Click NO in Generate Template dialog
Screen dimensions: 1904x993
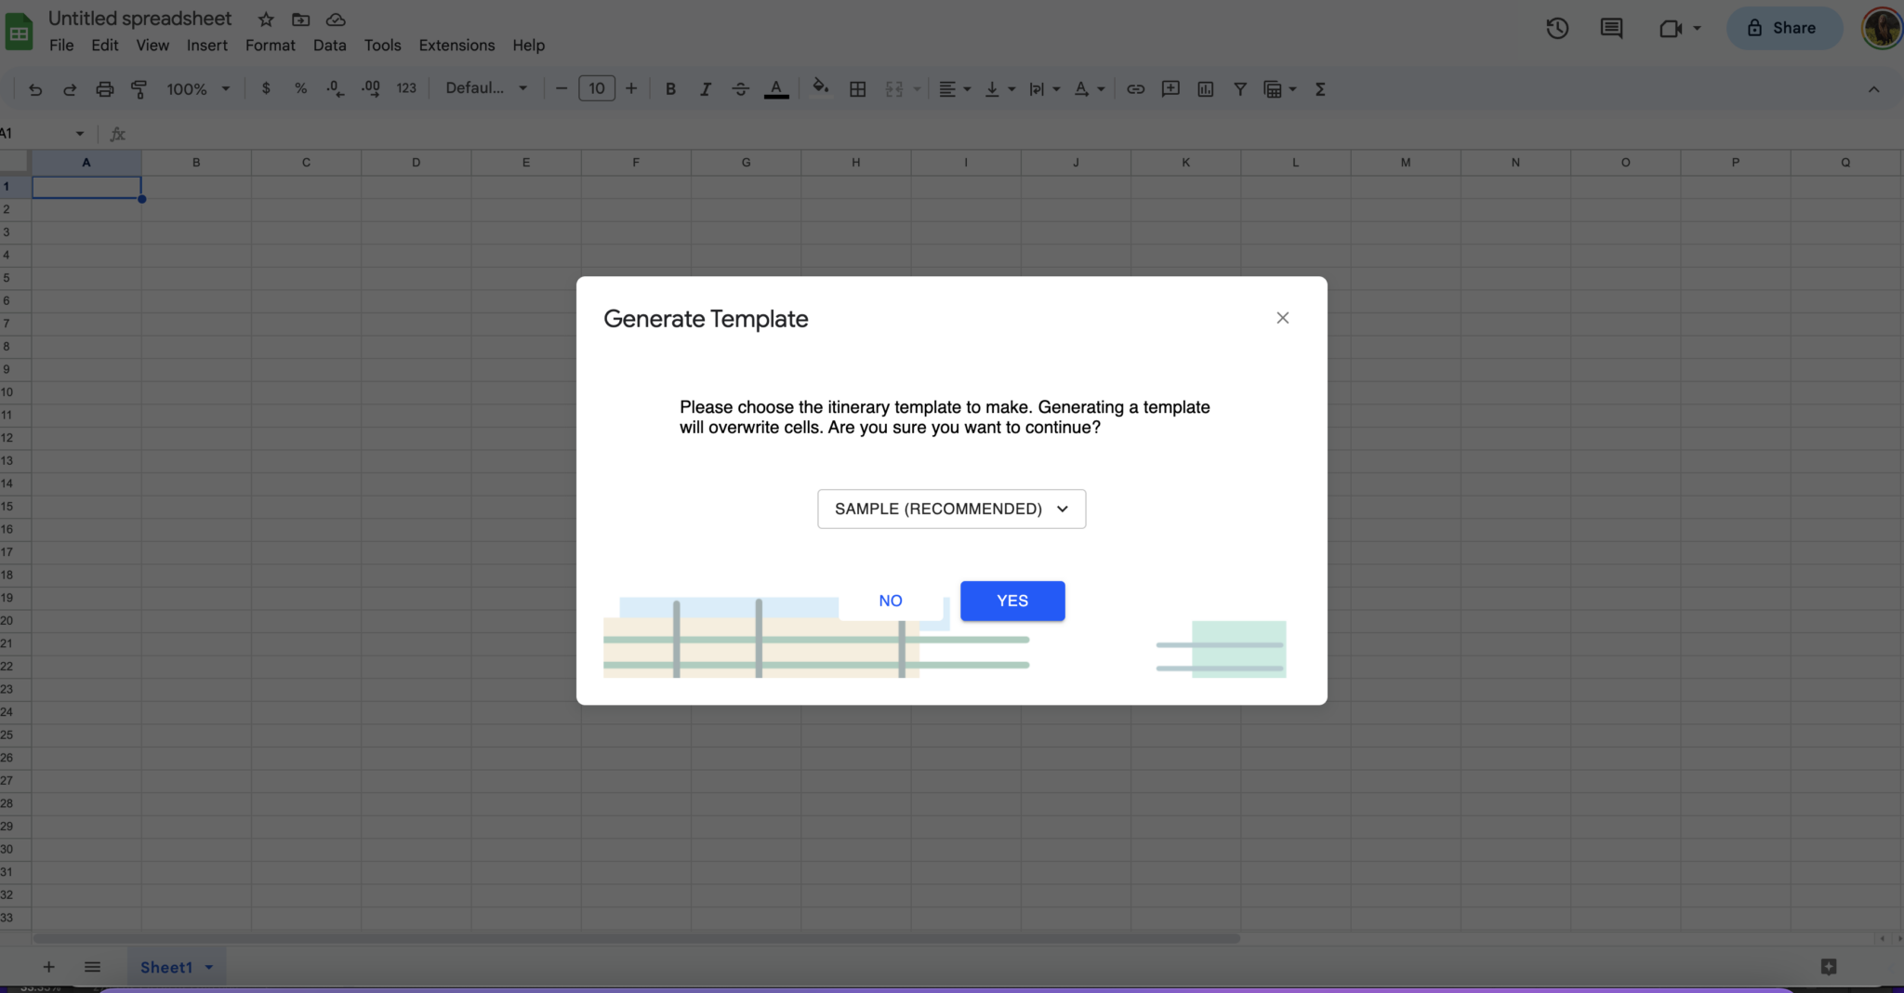[891, 601]
